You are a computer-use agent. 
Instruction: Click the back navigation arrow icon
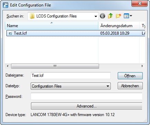(103, 16)
